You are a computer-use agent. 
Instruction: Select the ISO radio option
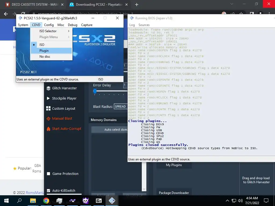coord(51,45)
